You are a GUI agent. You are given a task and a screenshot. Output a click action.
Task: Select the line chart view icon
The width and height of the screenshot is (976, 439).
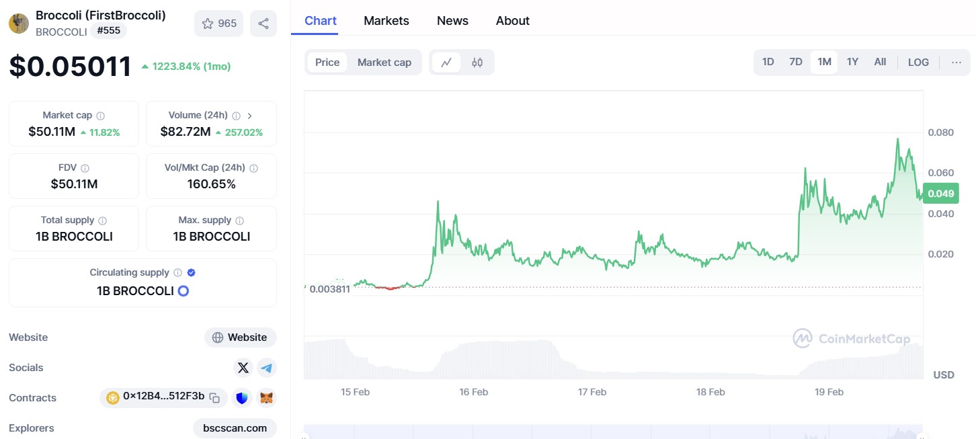pos(446,63)
